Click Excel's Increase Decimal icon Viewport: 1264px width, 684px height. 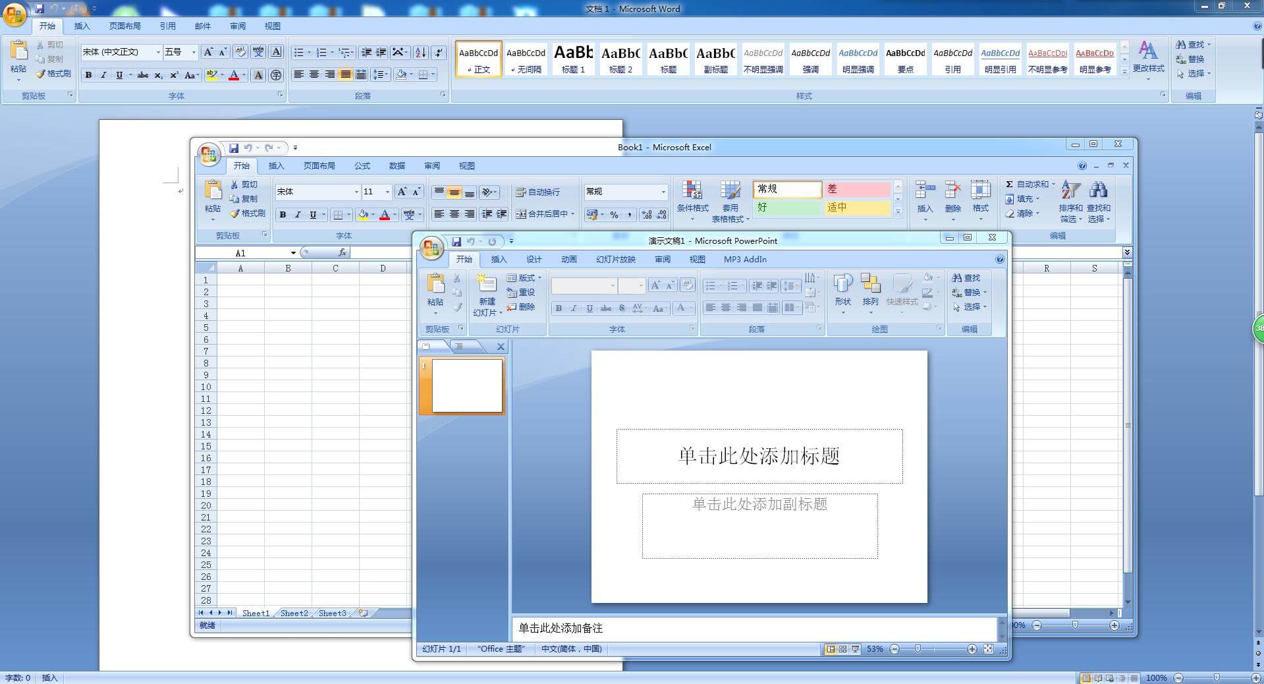coord(646,215)
